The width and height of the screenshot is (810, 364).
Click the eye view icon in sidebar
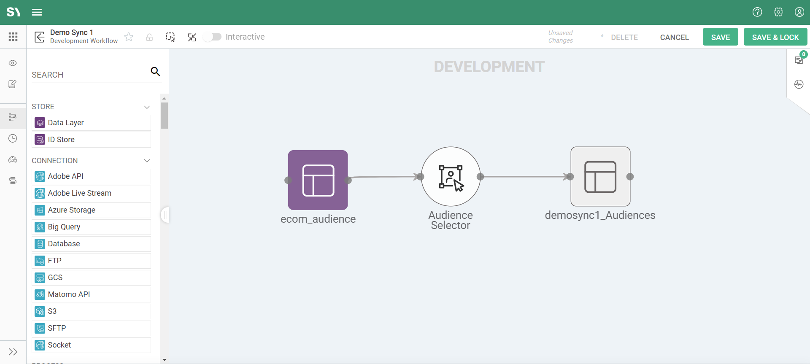(x=13, y=63)
